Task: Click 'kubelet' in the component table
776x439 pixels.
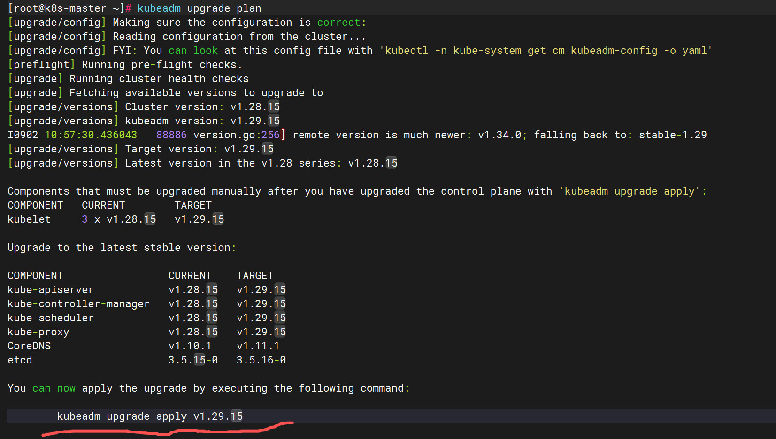Action: coord(29,219)
